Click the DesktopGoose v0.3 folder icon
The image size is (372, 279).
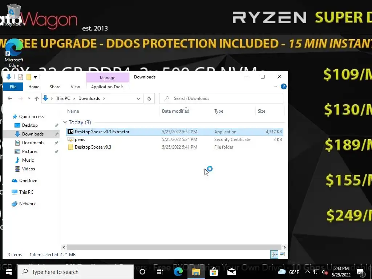pos(70,147)
